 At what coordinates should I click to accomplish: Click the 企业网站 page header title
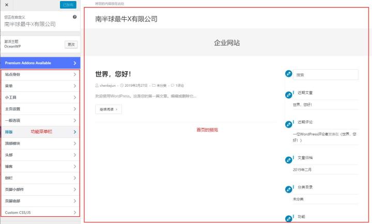227,43
